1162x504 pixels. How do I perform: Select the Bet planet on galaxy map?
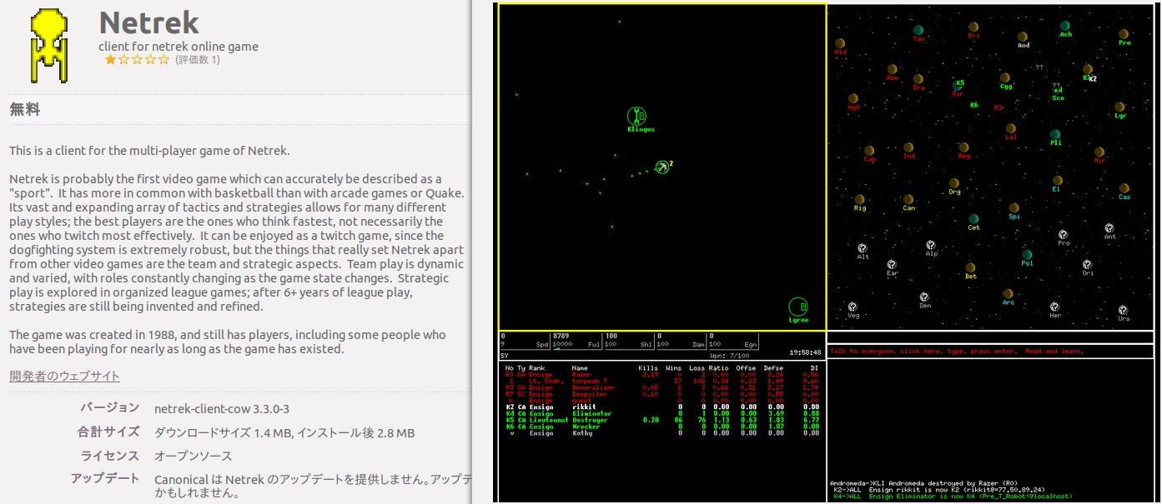pyautogui.click(x=971, y=267)
